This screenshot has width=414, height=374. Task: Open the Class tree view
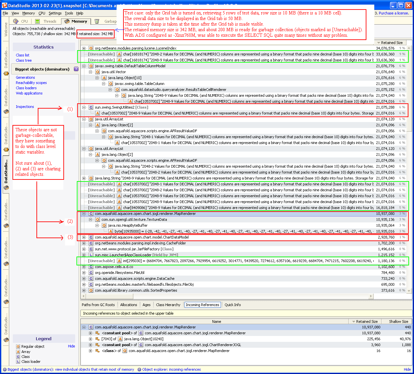coord(24,60)
